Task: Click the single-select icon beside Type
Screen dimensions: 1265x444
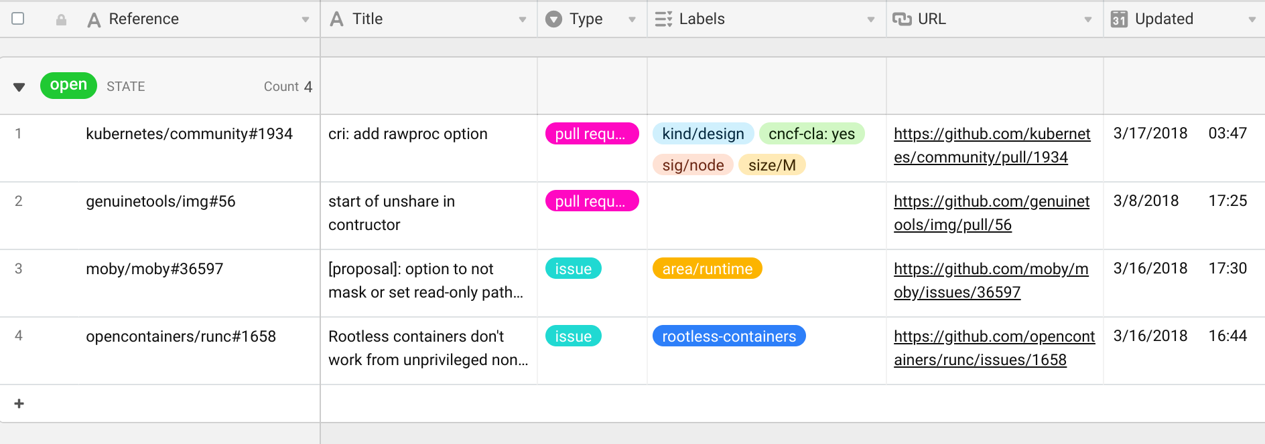Action: (553, 19)
